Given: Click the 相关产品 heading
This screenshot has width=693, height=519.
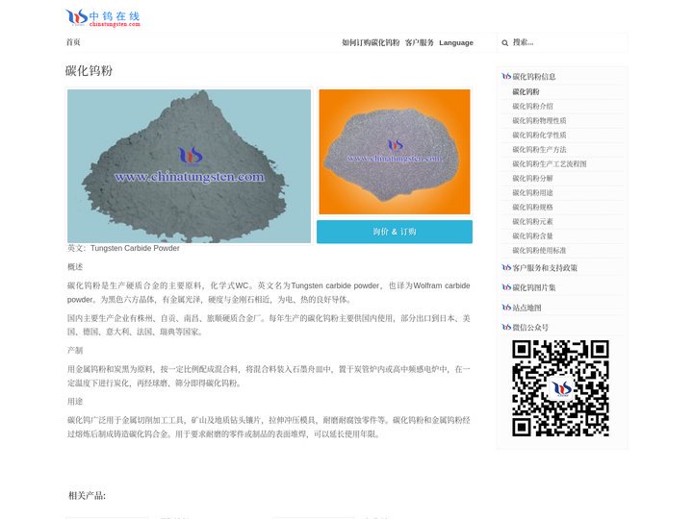Looking at the screenshot, I should coord(87,496).
